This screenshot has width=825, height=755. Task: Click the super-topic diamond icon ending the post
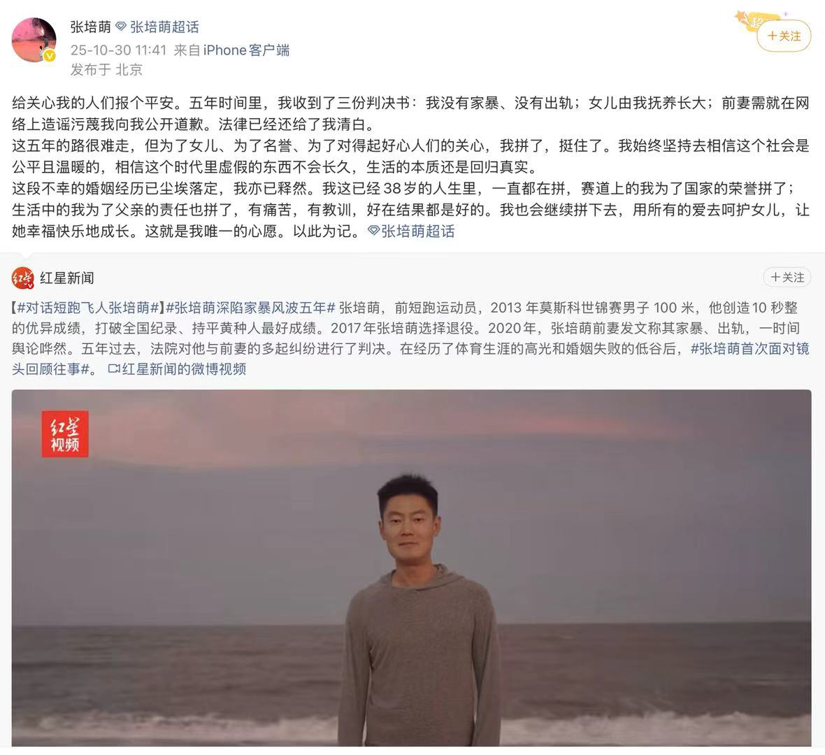pos(373,231)
